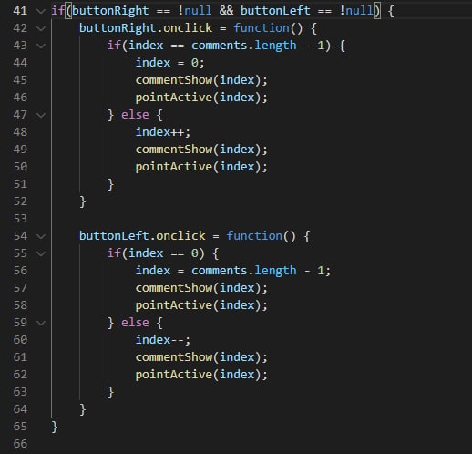Click the 'function' keyword on line 54
This screenshot has height=454, width=472.
coord(254,236)
